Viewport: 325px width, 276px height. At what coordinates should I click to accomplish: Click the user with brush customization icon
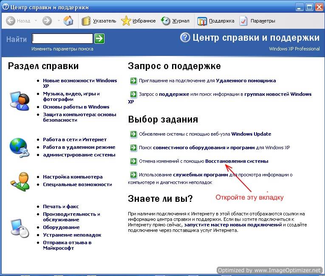[20, 181]
